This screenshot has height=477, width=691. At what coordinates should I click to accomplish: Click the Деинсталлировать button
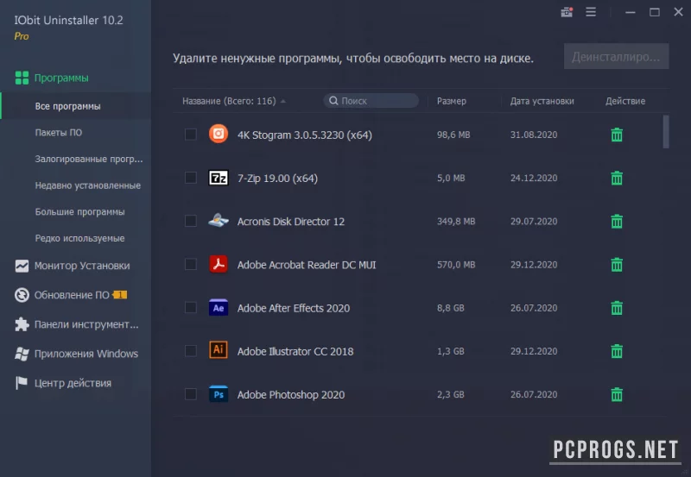pyautogui.click(x=616, y=56)
